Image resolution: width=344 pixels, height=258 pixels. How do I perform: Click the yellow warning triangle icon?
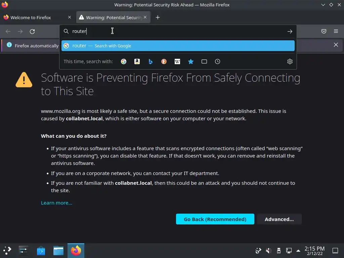coord(24,80)
